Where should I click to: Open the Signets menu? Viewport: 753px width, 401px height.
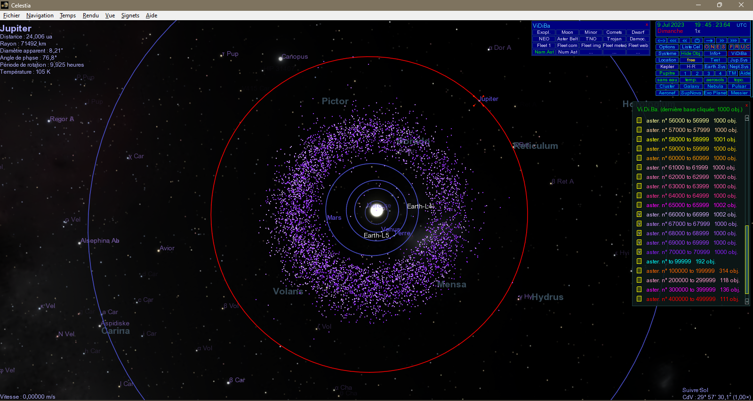(130, 15)
